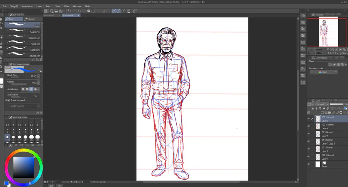Open the Window menu
The image size is (348, 187).
tap(77, 6)
